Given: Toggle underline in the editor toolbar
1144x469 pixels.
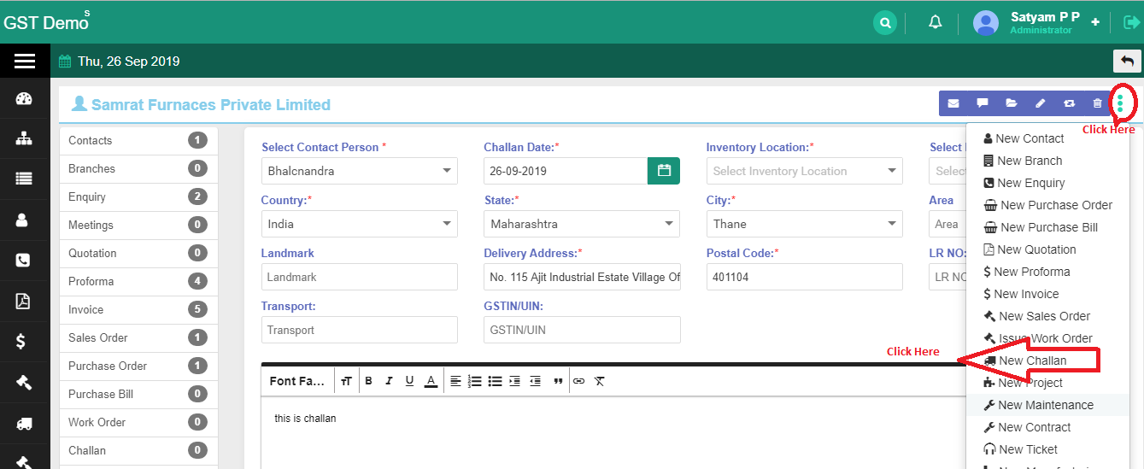Looking at the screenshot, I should 409,381.
